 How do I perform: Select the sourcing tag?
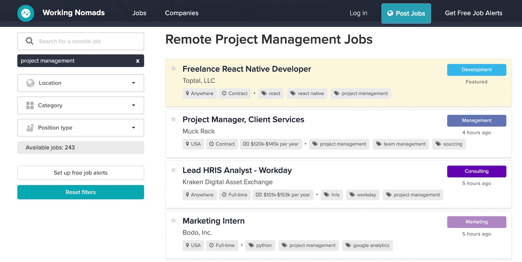(449, 144)
